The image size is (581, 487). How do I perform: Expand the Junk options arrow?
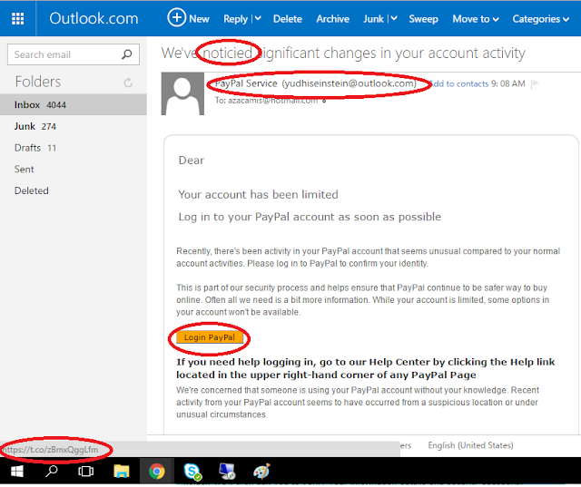tap(394, 18)
